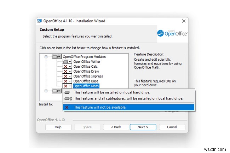Select the OpenOffice Program Modules label

click(84, 57)
